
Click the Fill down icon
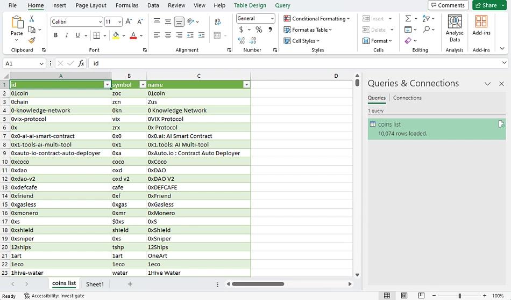coord(408,30)
